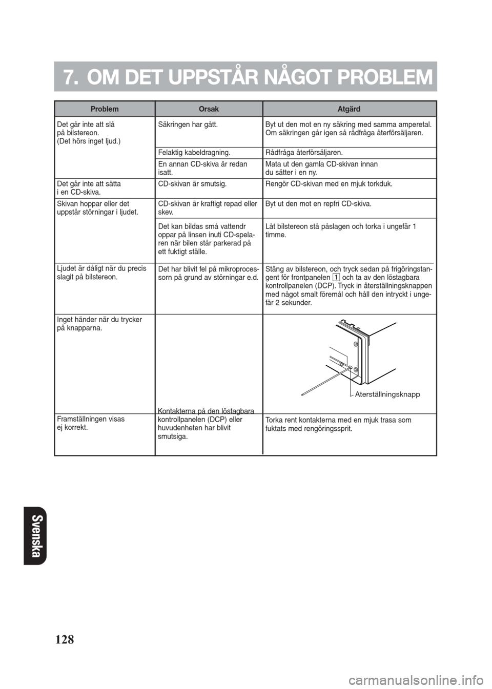Select the 'Låt bilstereon stå påslagen' remedy cell
492x689 pixels.
click(x=349, y=240)
